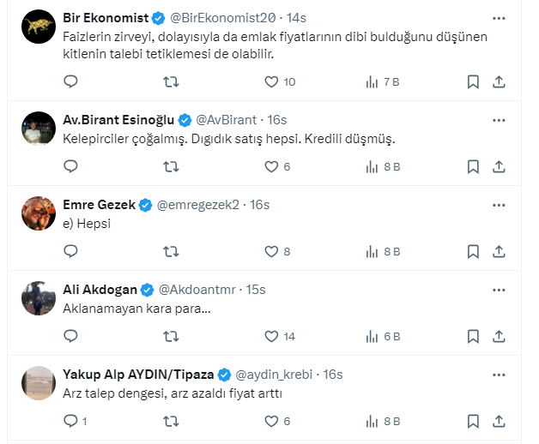The width and height of the screenshot is (539, 444).
Task: View analytics on Ali Akdogan's tweet
Action: pos(372,337)
